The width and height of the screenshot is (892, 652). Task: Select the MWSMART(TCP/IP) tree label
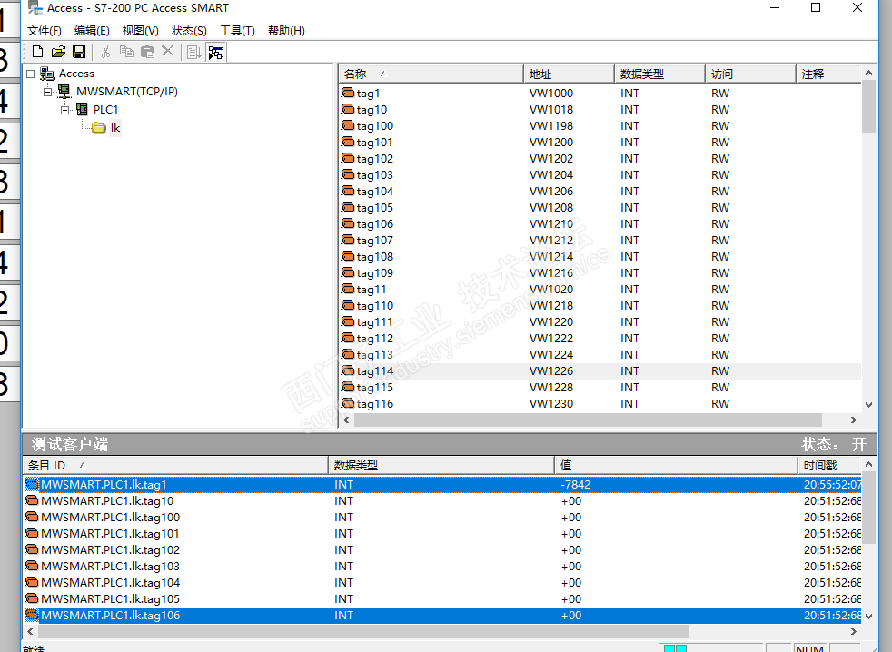point(127,91)
